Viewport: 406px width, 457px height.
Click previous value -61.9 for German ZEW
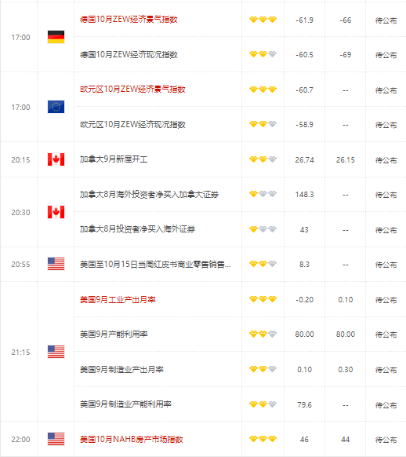click(304, 20)
